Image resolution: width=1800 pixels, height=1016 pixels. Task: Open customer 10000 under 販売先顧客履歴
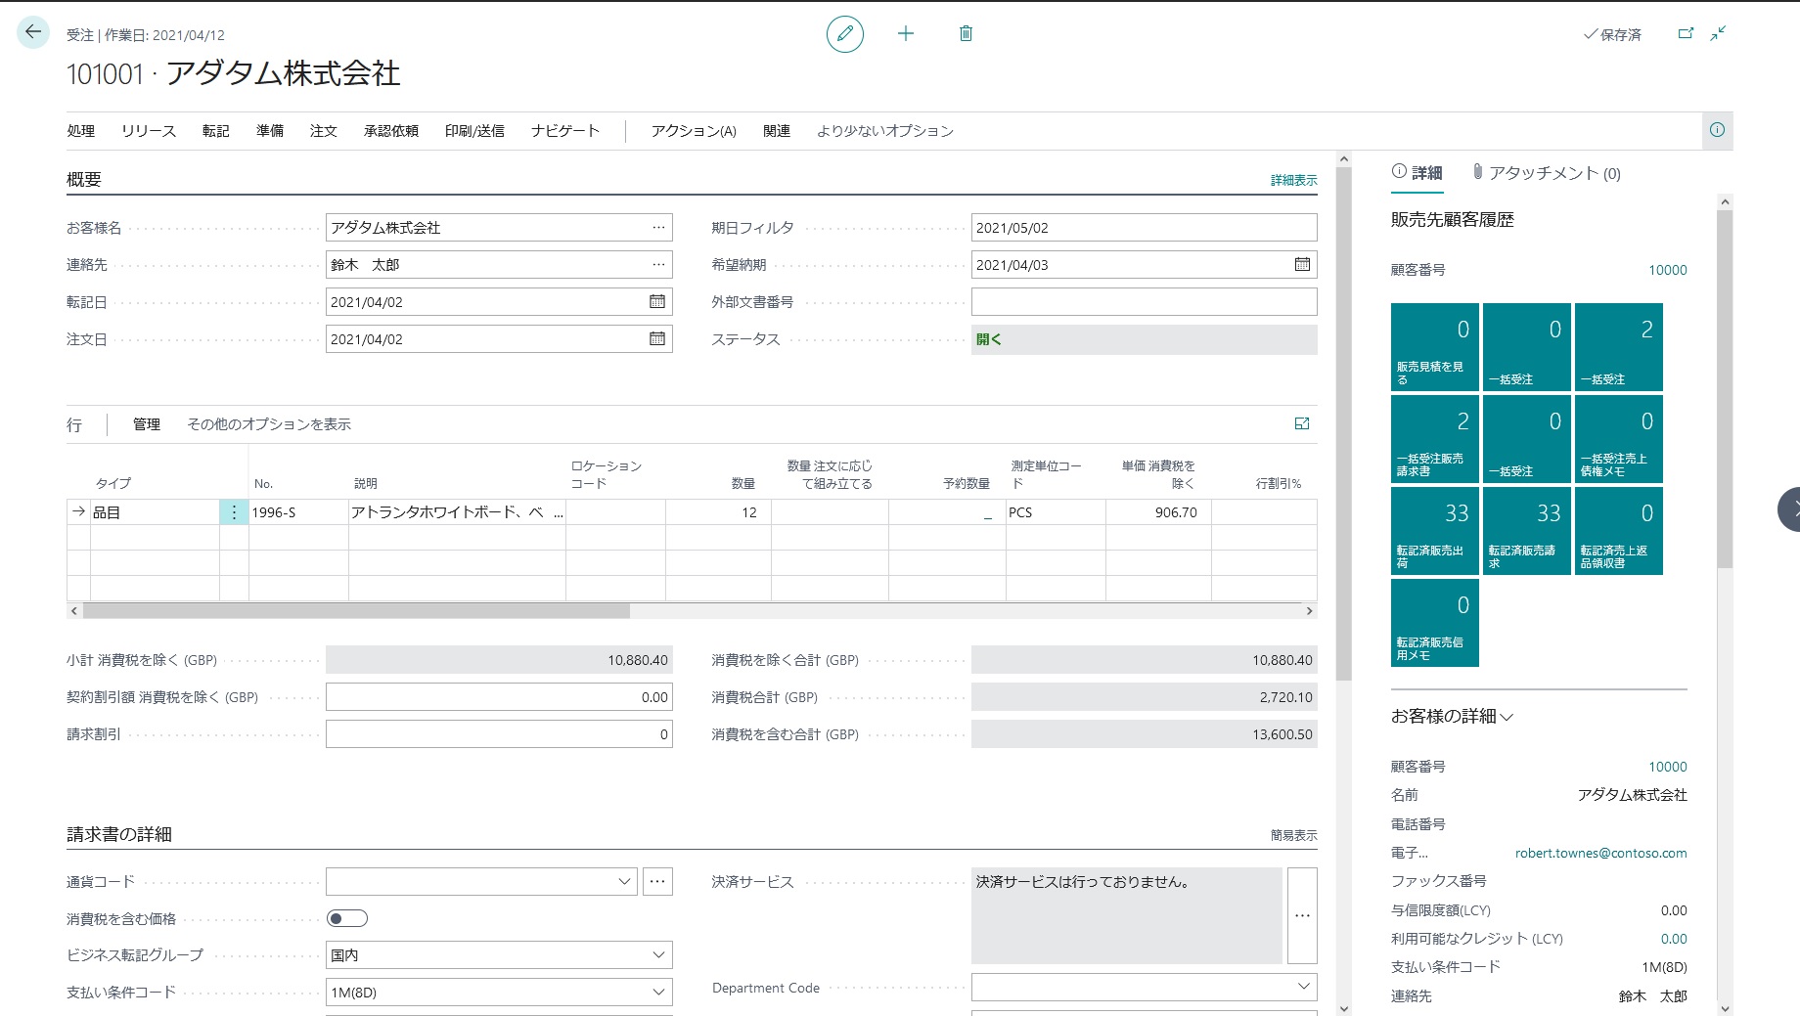point(1668,271)
